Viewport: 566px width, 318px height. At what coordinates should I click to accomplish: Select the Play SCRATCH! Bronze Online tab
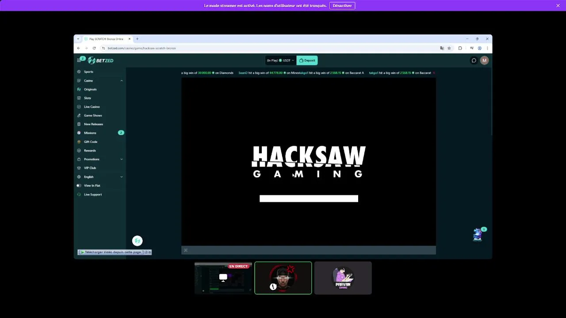pos(107,39)
